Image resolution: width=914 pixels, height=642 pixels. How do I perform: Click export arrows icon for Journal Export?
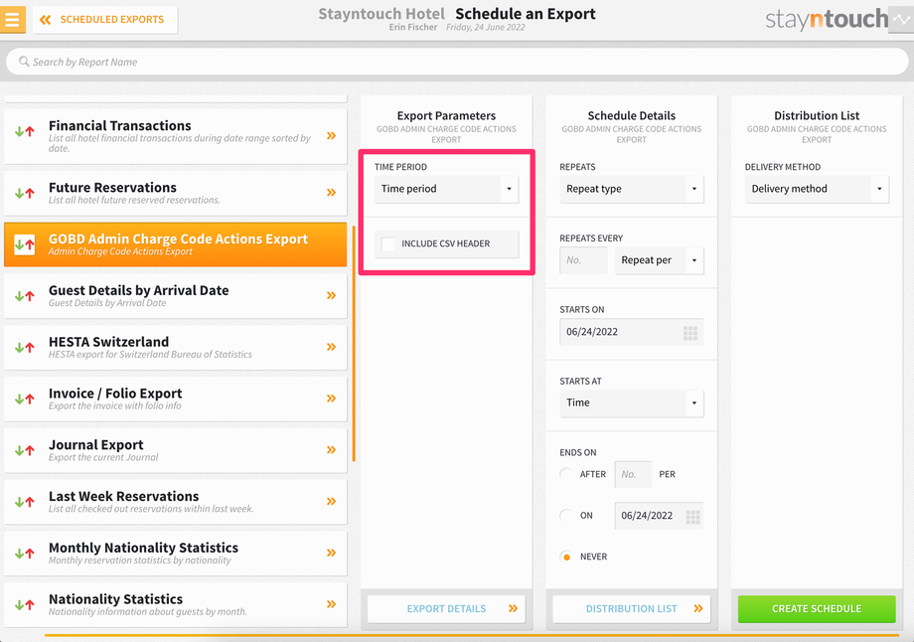pos(25,450)
